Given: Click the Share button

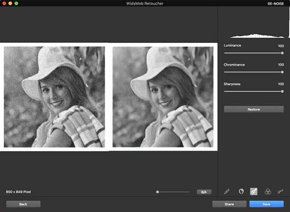Looking at the screenshot, I should [229, 204].
